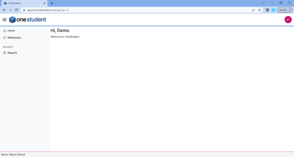
Task: Bookmark this page with the star icon
Action: pyautogui.click(x=260, y=10)
